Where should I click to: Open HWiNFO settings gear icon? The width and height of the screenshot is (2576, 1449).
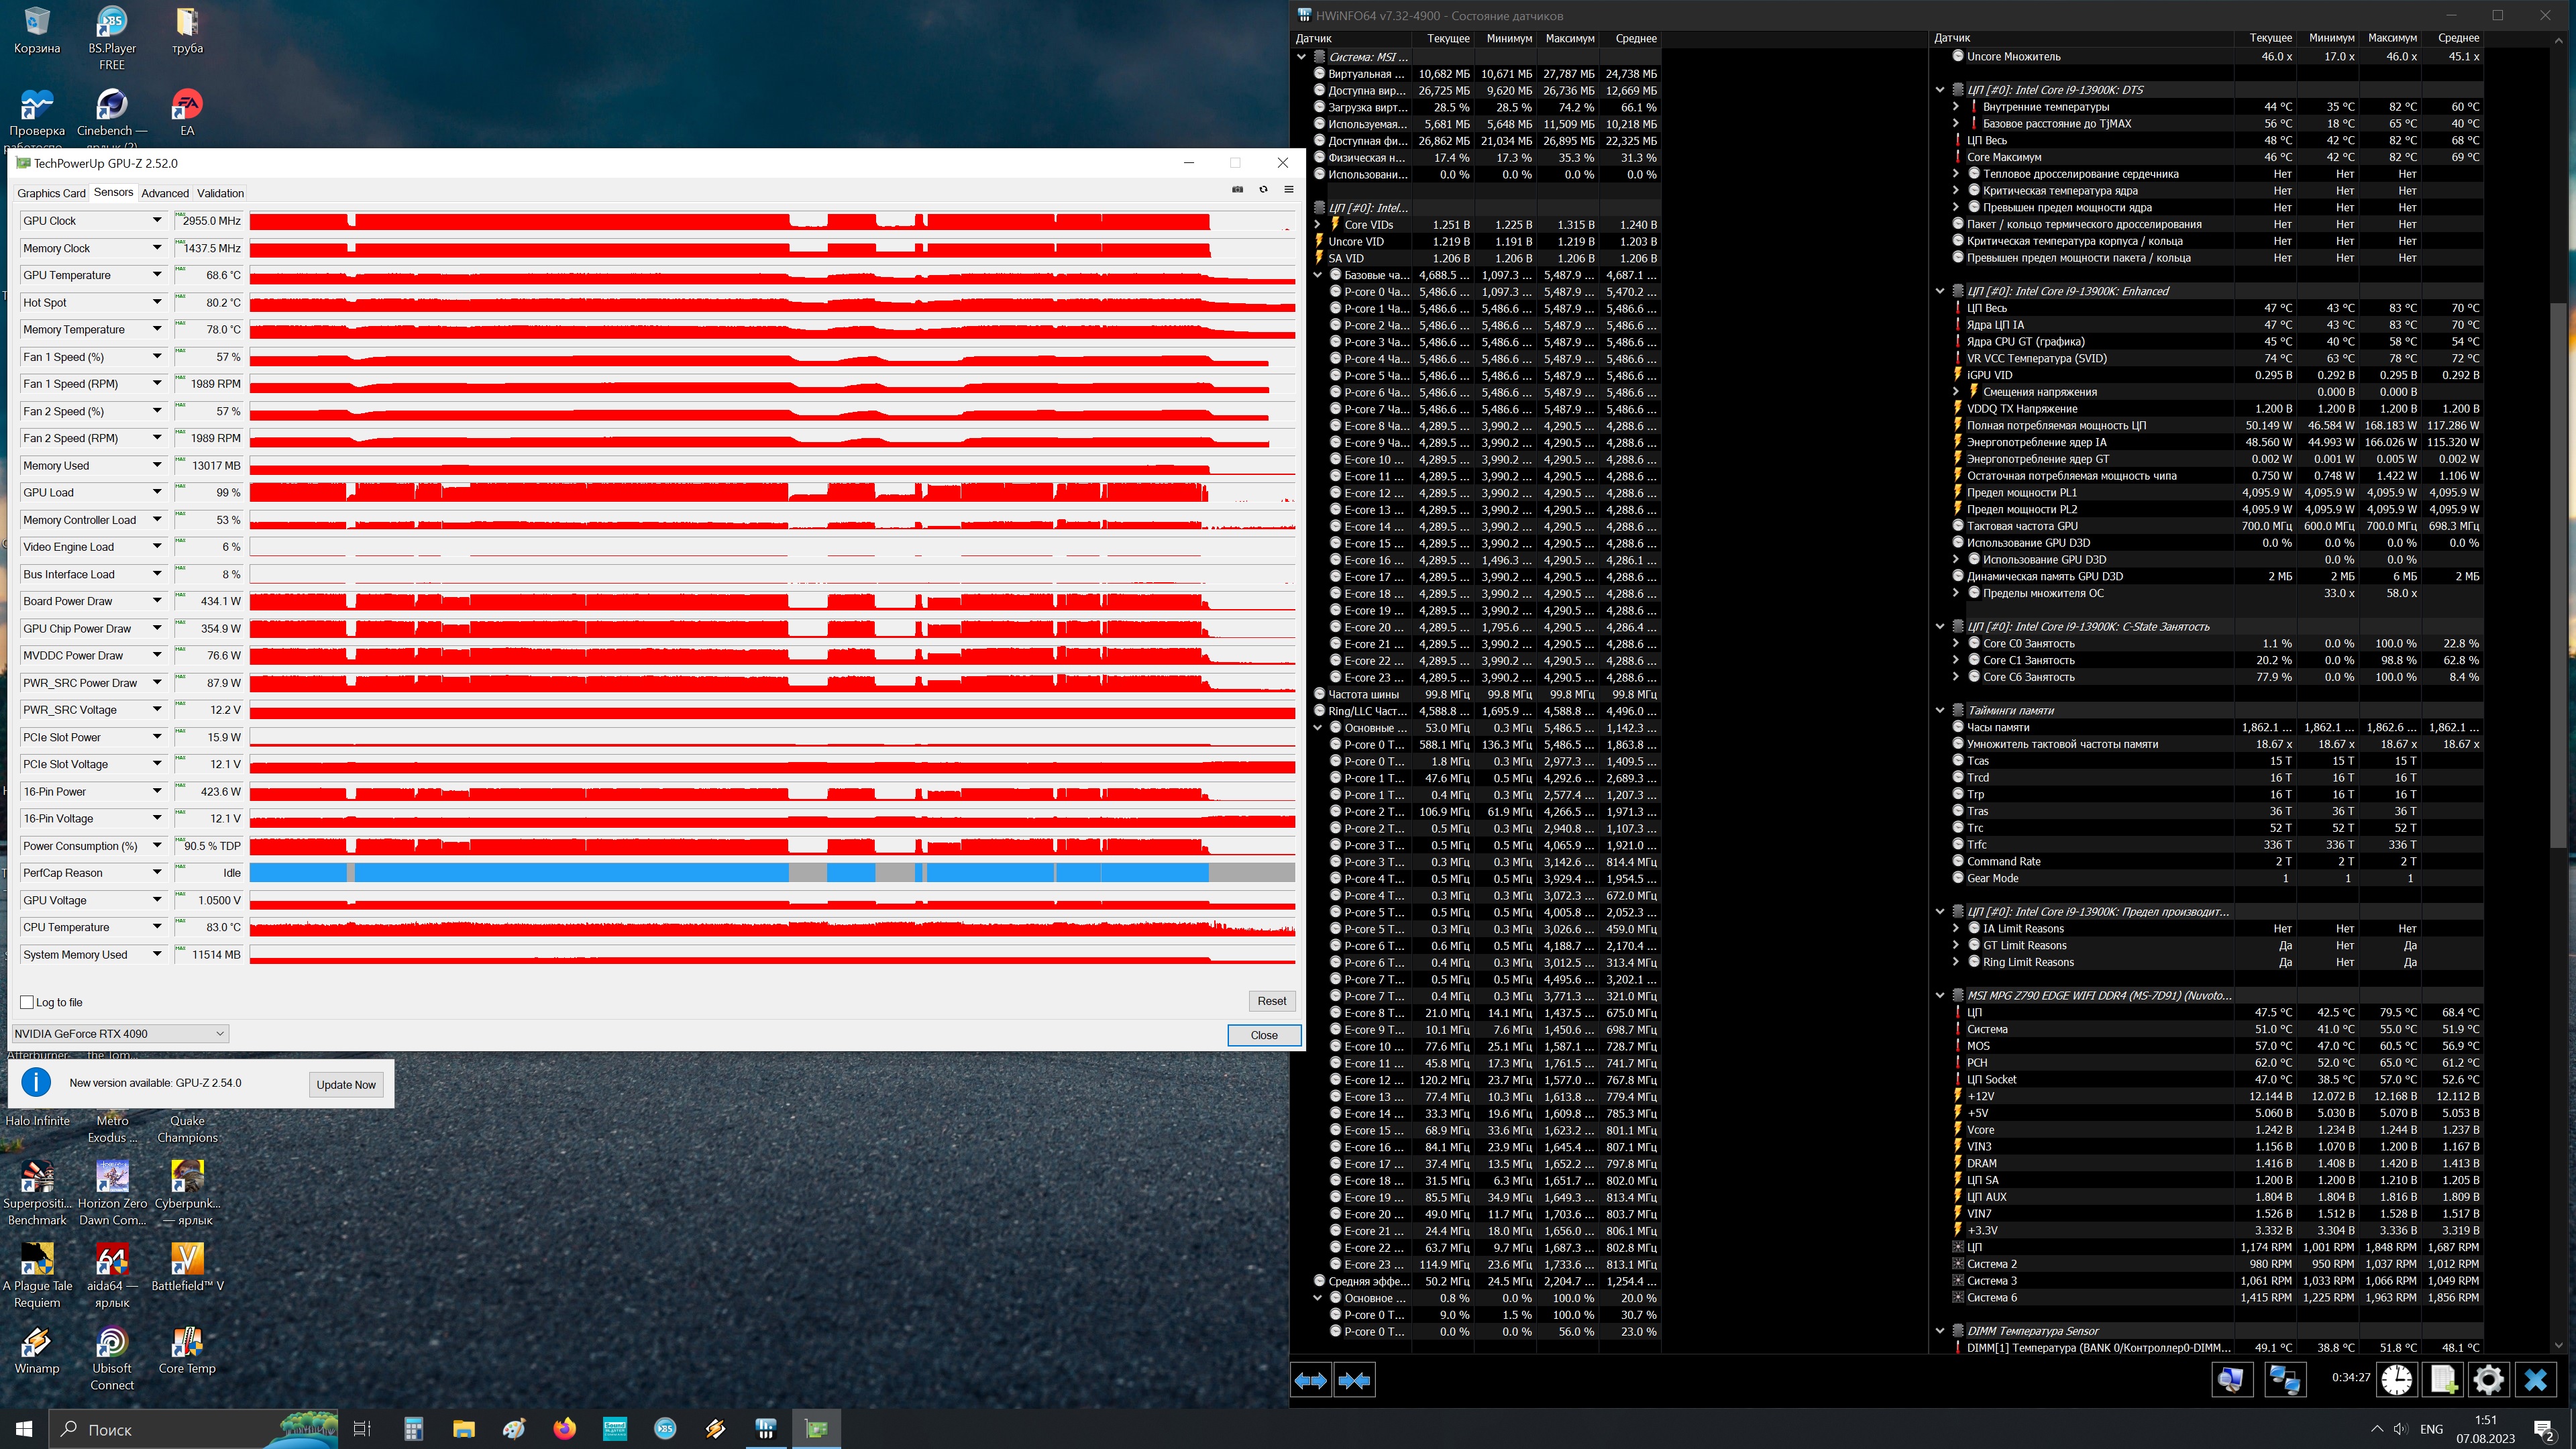pyautogui.click(x=2489, y=1380)
